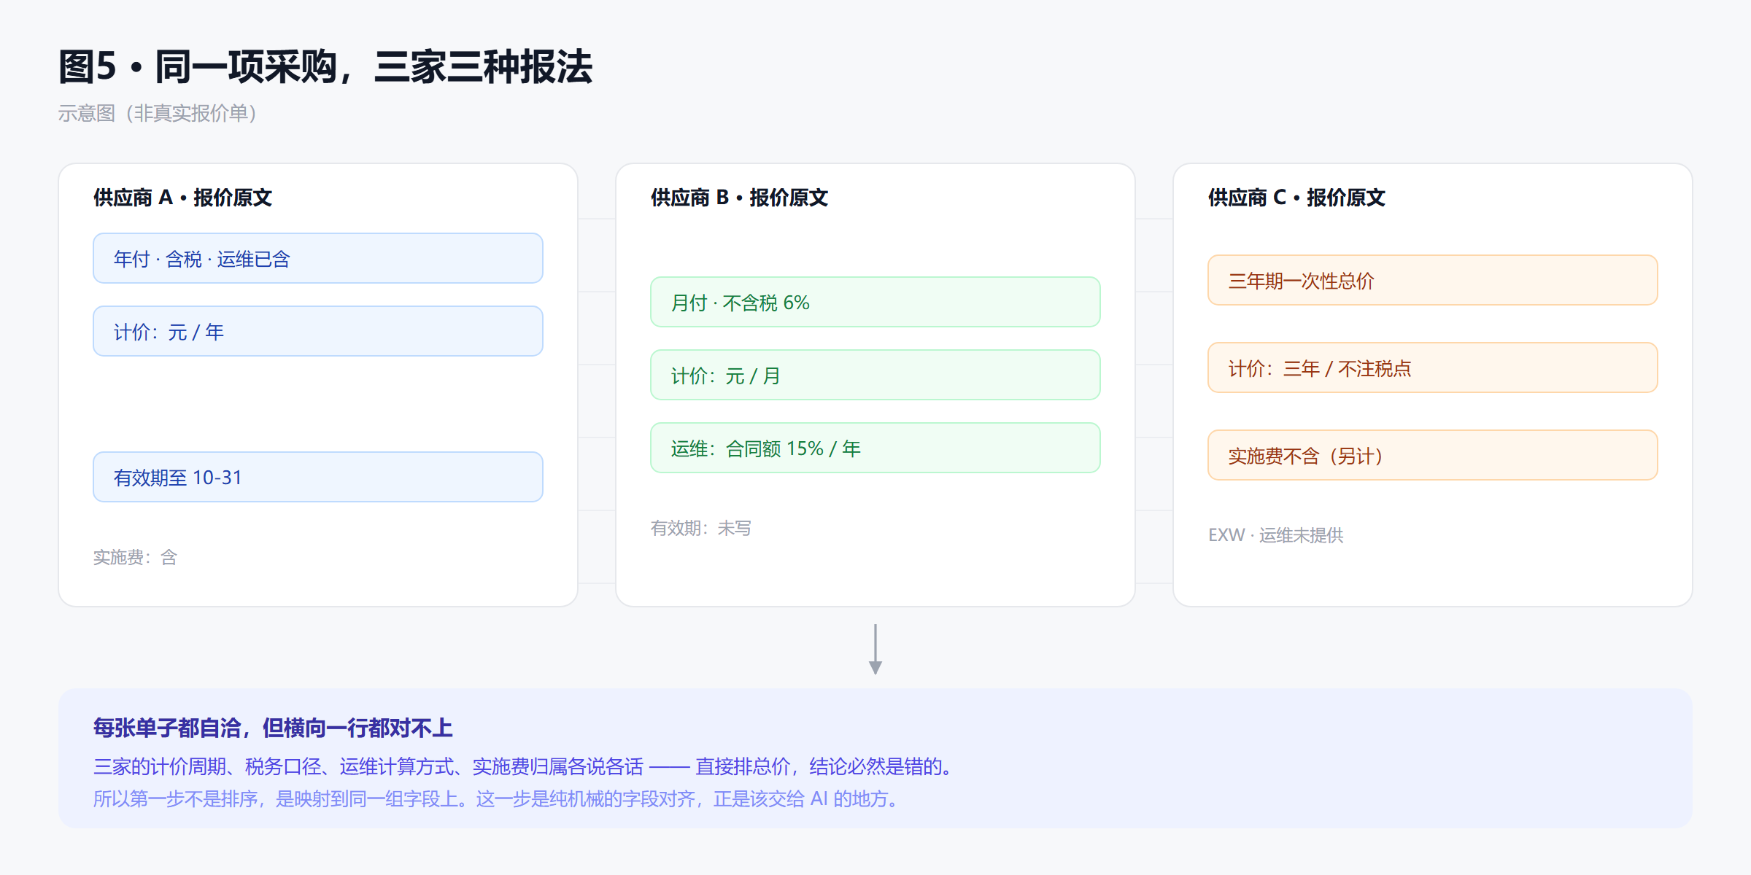Click the chip '有效期至 10-31'
The height and width of the screenshot is (875, 1751).
click(318, 477)
